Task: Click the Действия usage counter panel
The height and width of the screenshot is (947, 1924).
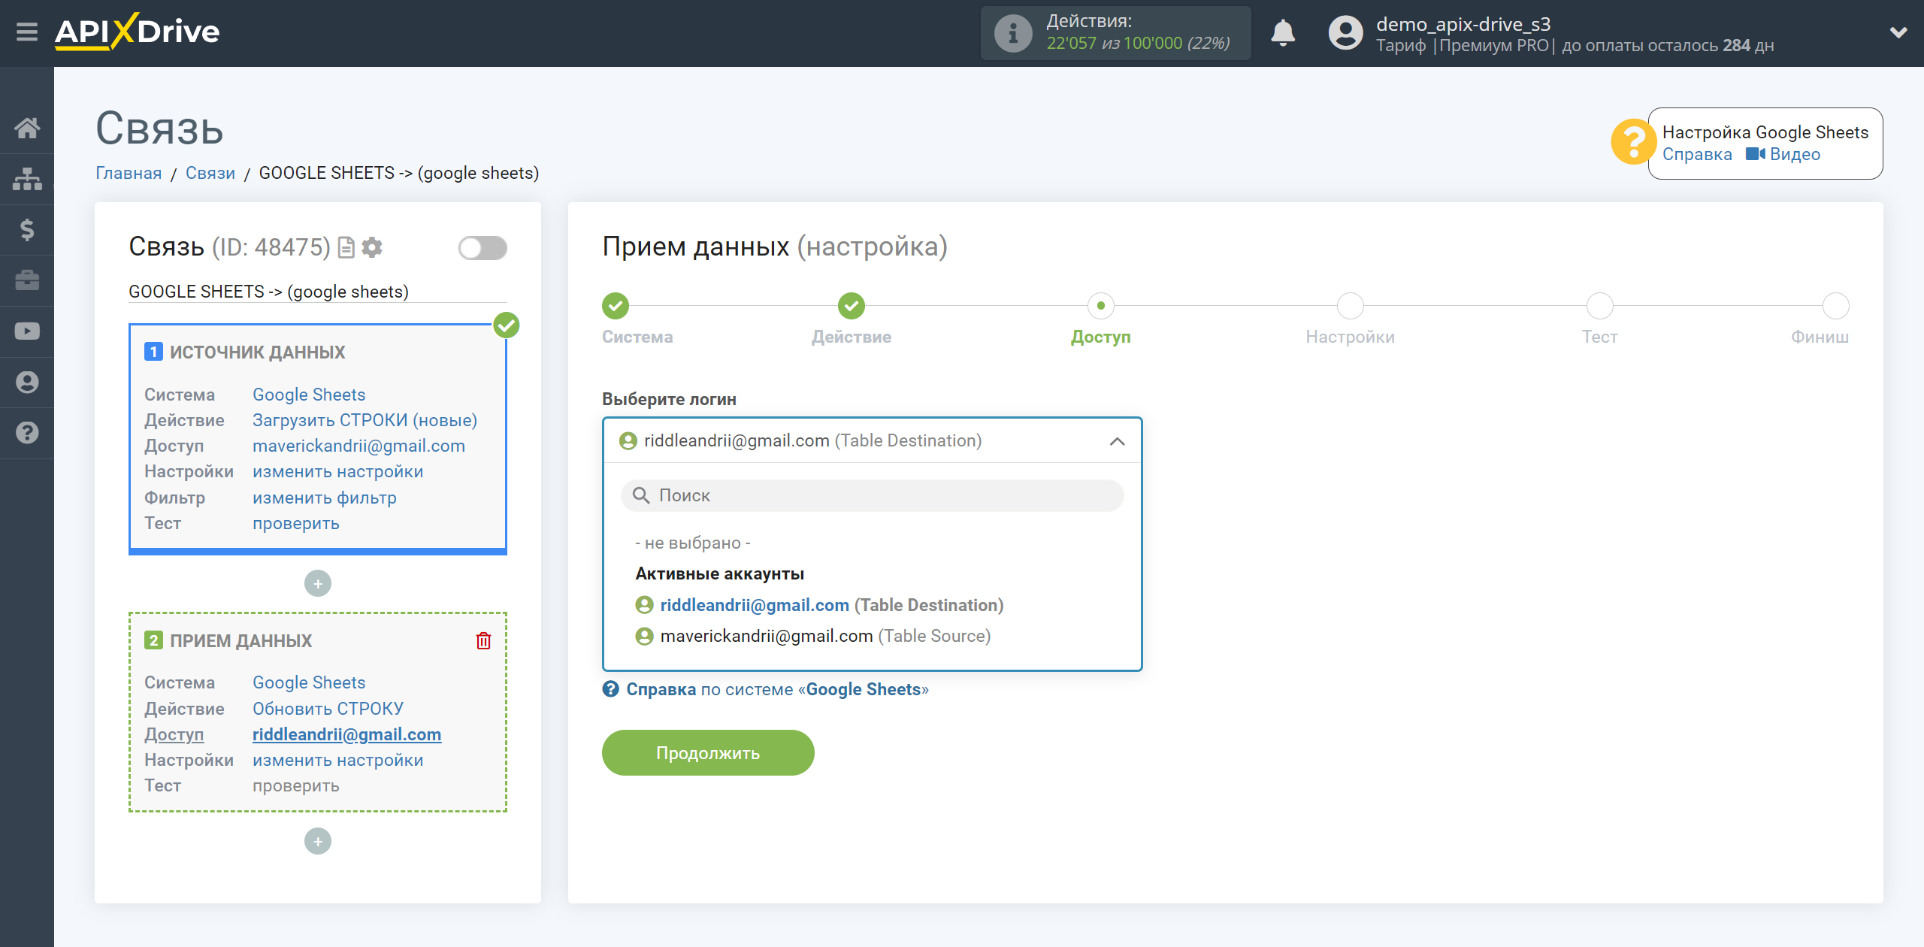Action: point(1115,33)
